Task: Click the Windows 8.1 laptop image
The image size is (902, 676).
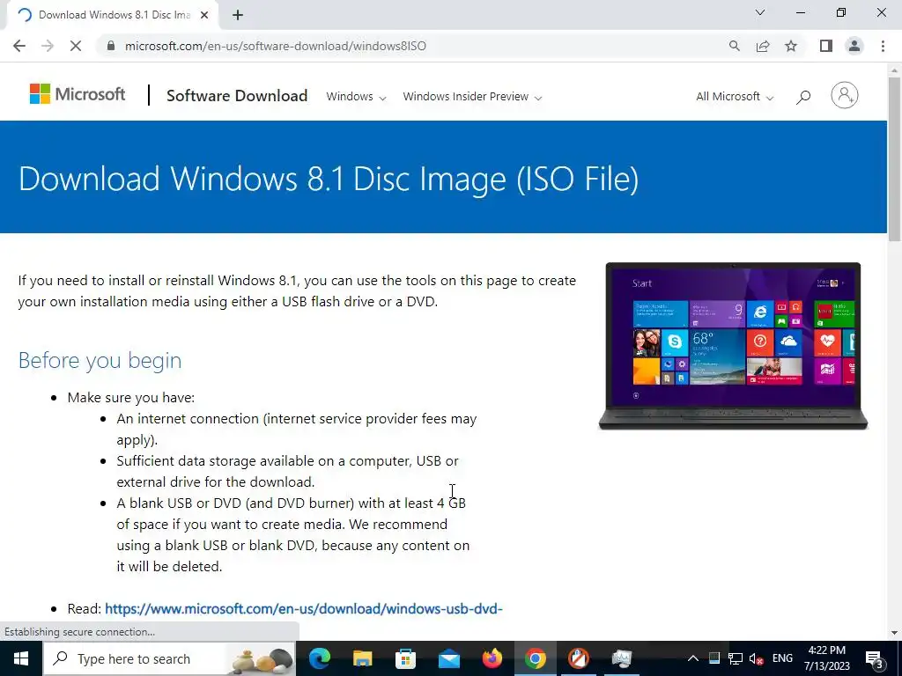Action: (x=733, y=345)
